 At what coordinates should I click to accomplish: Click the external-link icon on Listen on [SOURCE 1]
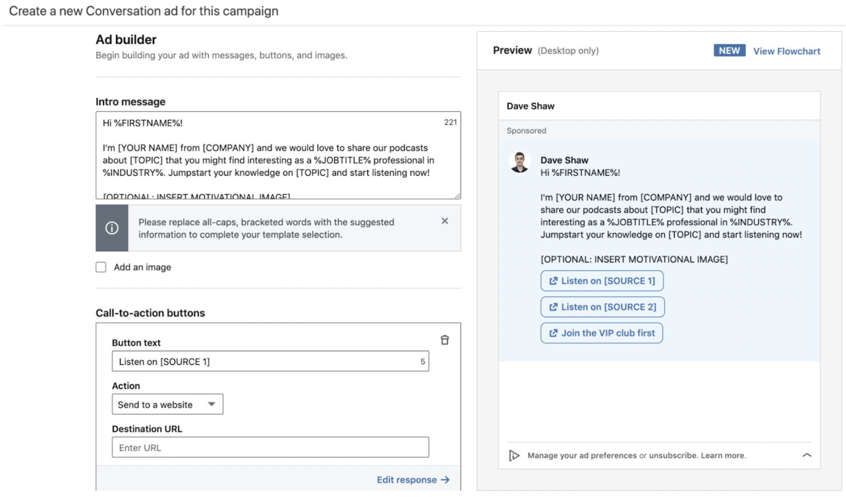point(553,281)
